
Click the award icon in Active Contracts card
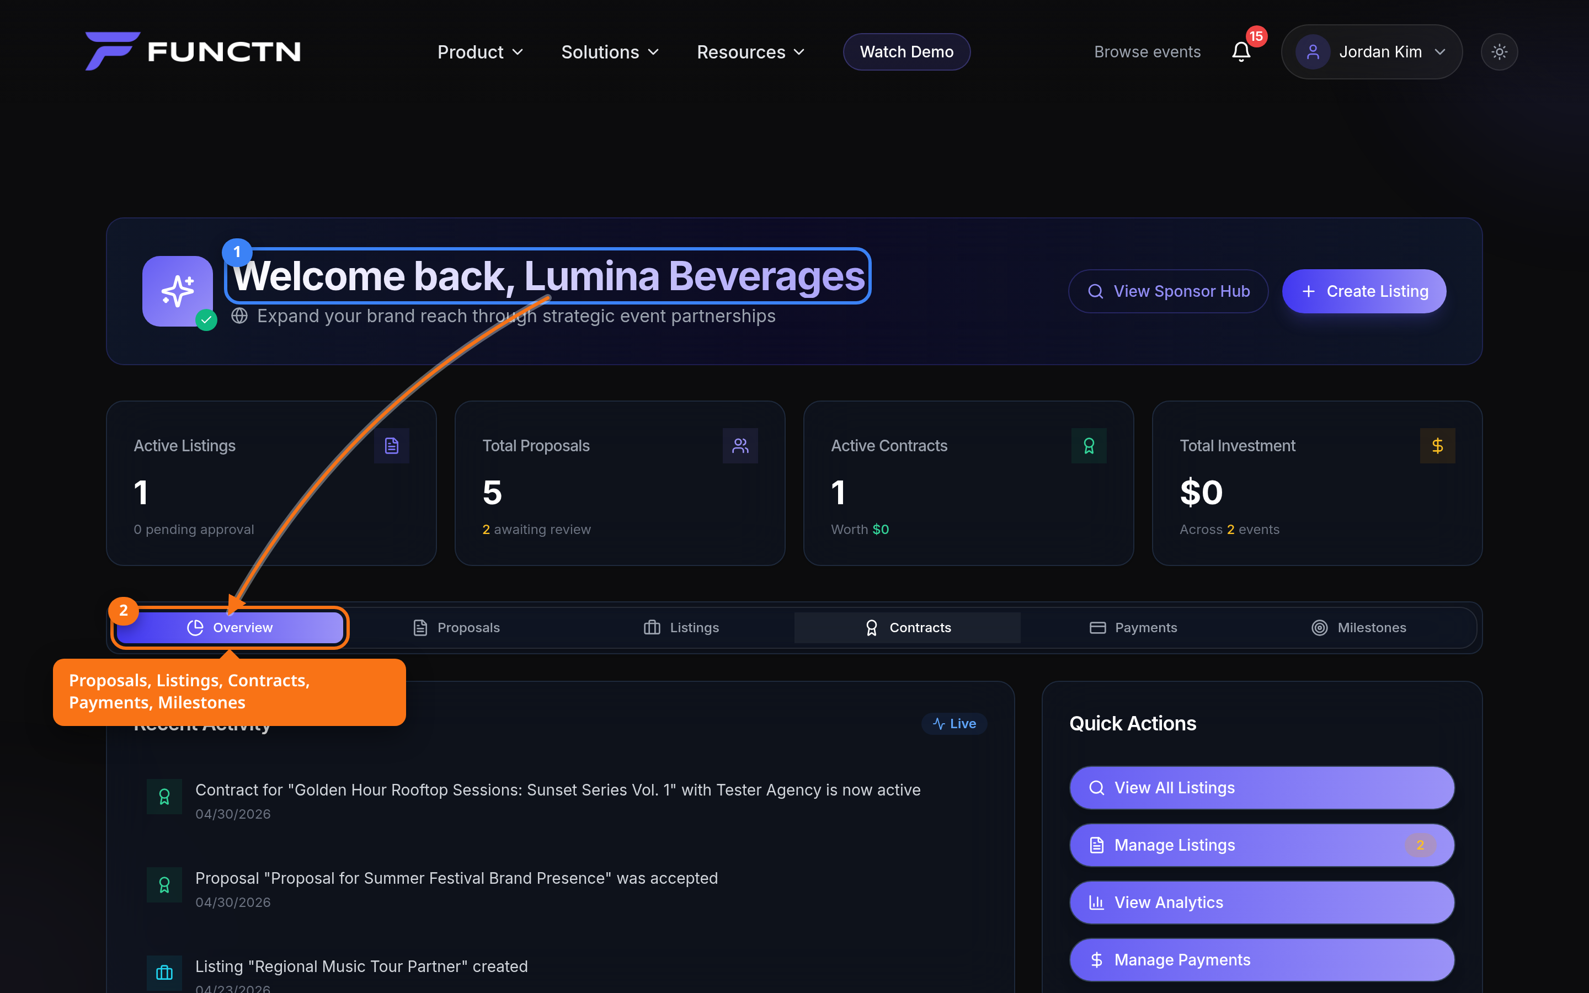pyautogui.click(x=1089, y=446)
